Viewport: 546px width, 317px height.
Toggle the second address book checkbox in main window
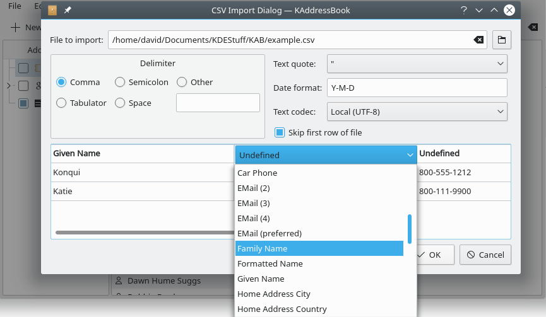coord(23,86)
